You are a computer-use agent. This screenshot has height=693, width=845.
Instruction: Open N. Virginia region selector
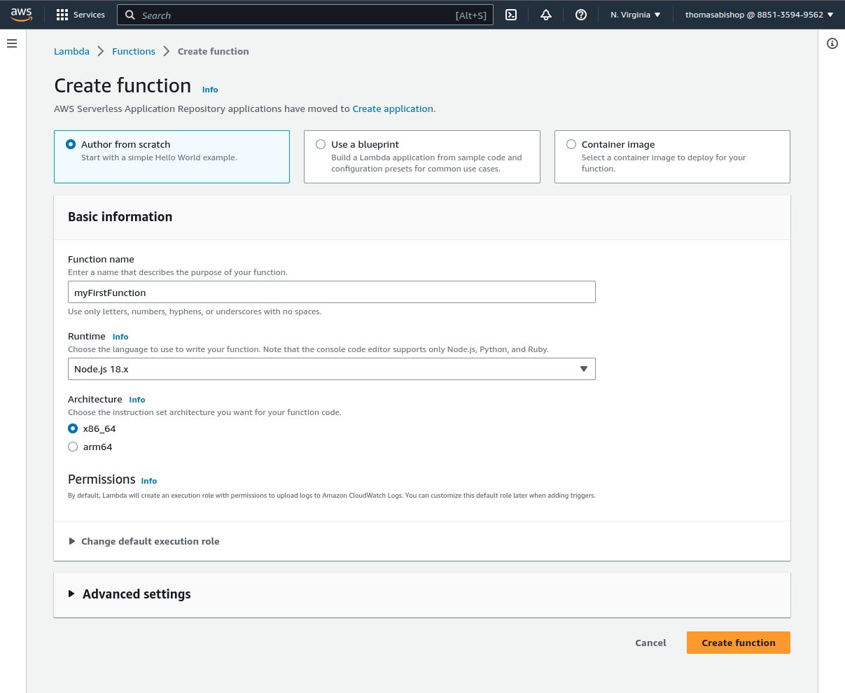point(635,15)
